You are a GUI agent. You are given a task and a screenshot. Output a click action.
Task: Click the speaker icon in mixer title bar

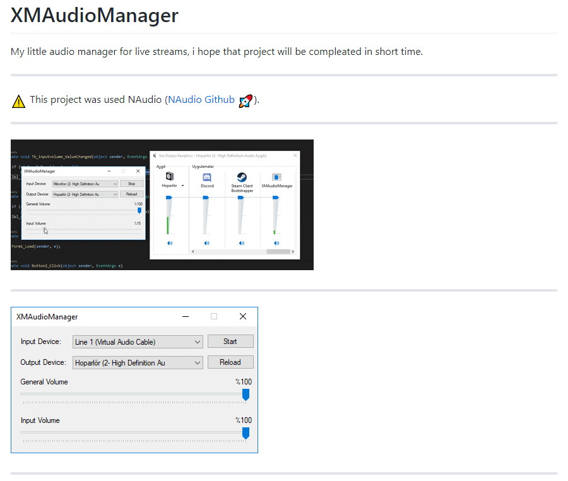(155, 155)
